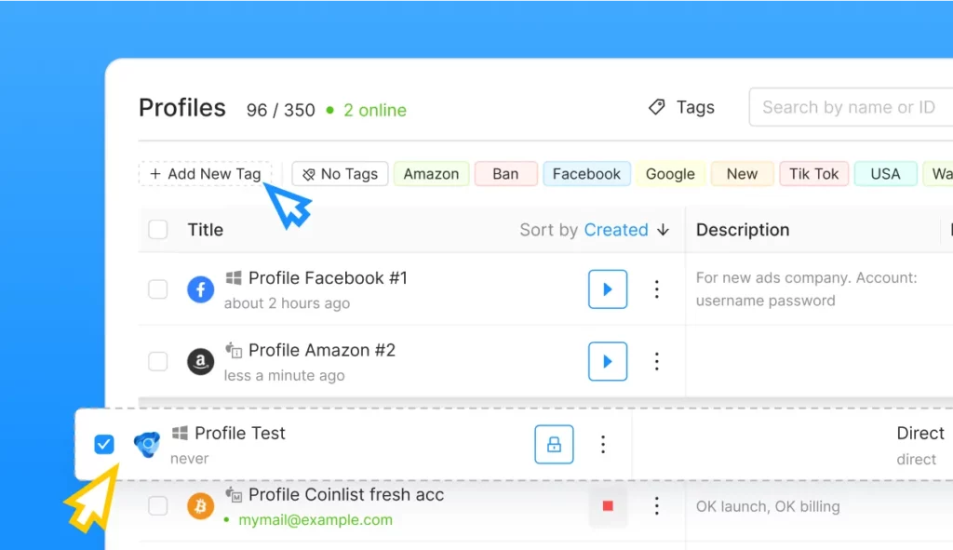Select the Tik Tok tag filter

pyautogui.click(x=813, y=174)
